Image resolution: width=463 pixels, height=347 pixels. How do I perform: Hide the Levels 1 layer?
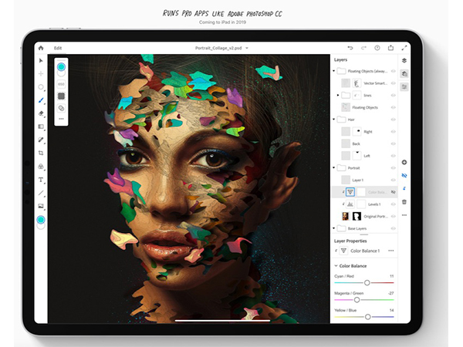click(x=393, y=204)
